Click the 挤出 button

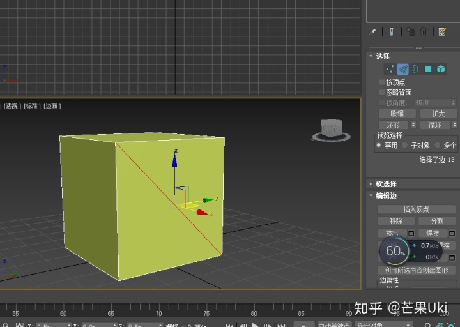point(392,233)
